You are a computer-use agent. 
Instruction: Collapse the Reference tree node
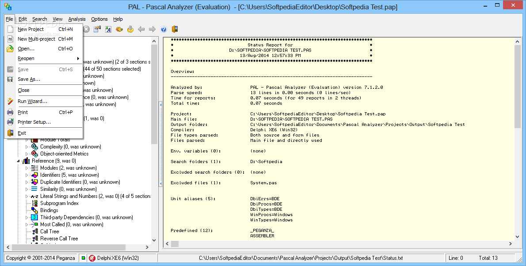point(19,161)
